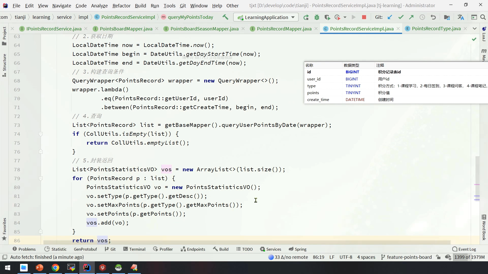This screenshot has height=274, width=488.
Task: Click the Git update project arrow
Action: coord(390,17)
